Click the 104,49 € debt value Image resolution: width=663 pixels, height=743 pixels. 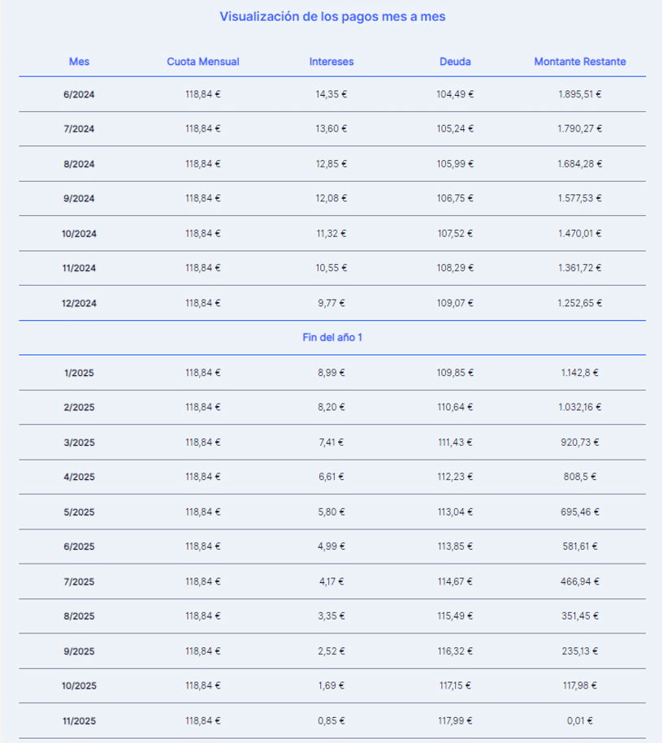click(x=455, y=94)
